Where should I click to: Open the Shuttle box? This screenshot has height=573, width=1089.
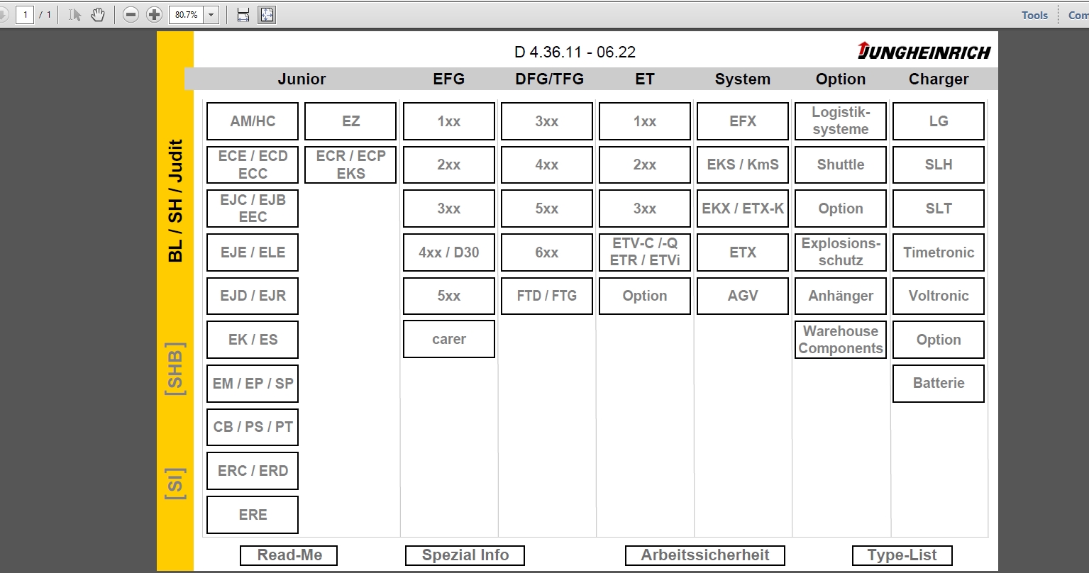pos(841,165)
